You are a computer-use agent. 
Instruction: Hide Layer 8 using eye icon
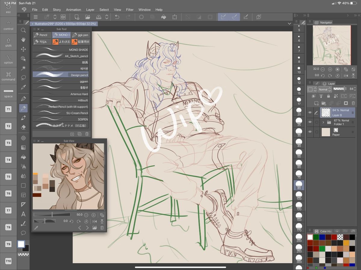coord(310,112)
